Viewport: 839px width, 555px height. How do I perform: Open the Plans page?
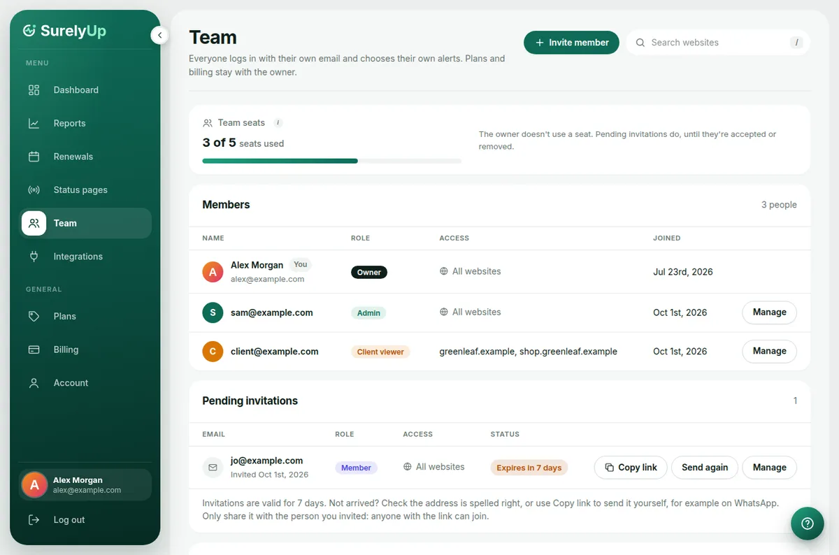[86, 316]
